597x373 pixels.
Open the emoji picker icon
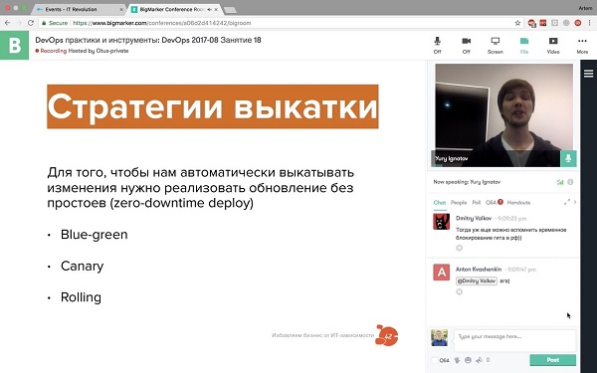(x=468, y=360)
